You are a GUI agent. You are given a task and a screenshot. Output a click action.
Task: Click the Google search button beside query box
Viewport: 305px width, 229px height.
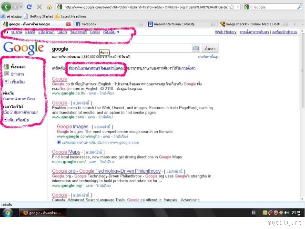(210, 48)
